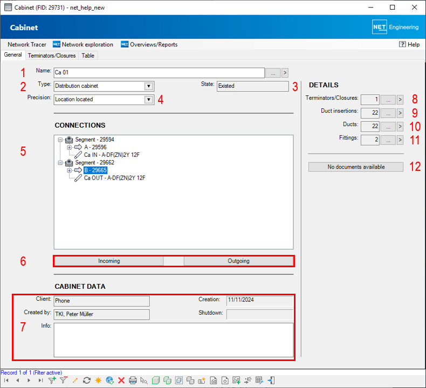This screenshot has width=426, height=388.
Task: Go to the previous record
Action: [18, 380]
